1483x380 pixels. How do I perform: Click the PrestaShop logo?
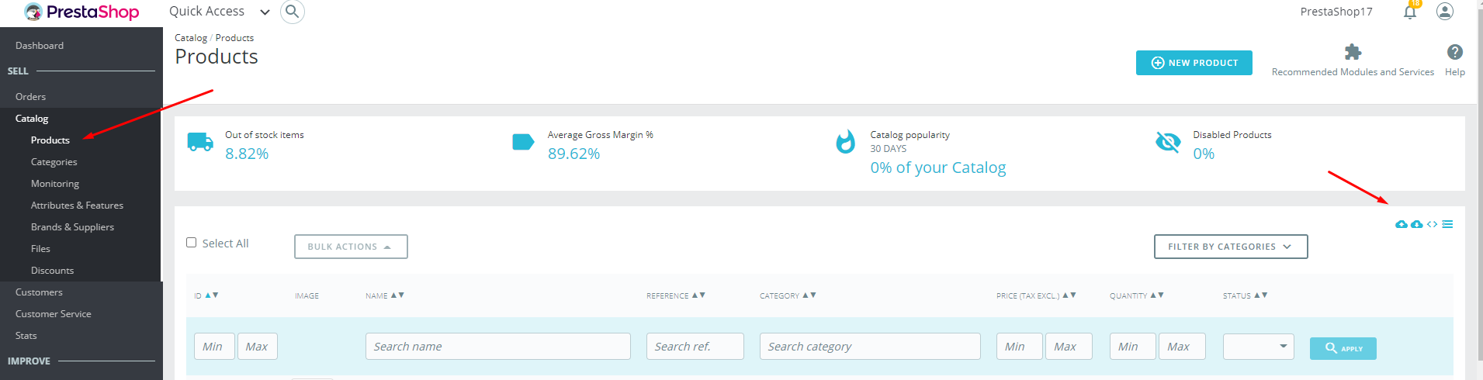pyautogui.click(x=81, y=12)
